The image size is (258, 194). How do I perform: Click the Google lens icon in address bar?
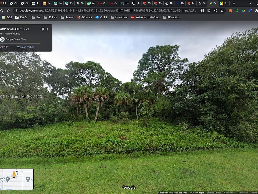tap(202, 11)
